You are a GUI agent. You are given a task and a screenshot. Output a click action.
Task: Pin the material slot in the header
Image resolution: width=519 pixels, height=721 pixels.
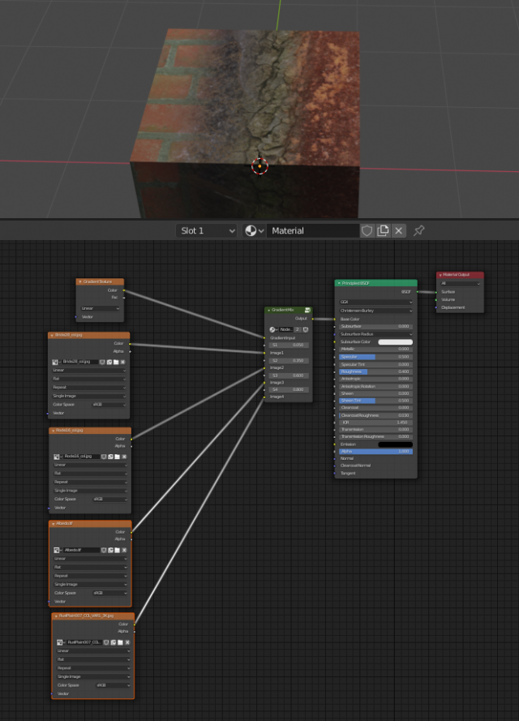click(x=418, y=230)
